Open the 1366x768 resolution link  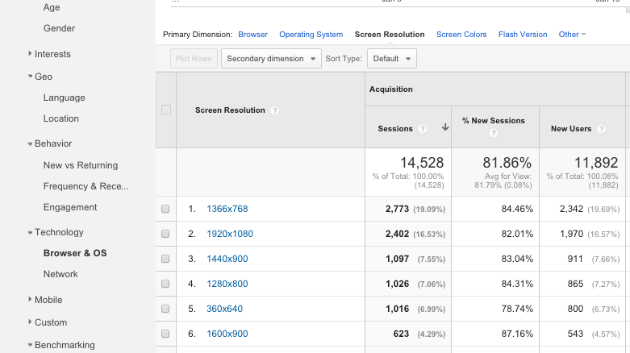tap(227, 209)
